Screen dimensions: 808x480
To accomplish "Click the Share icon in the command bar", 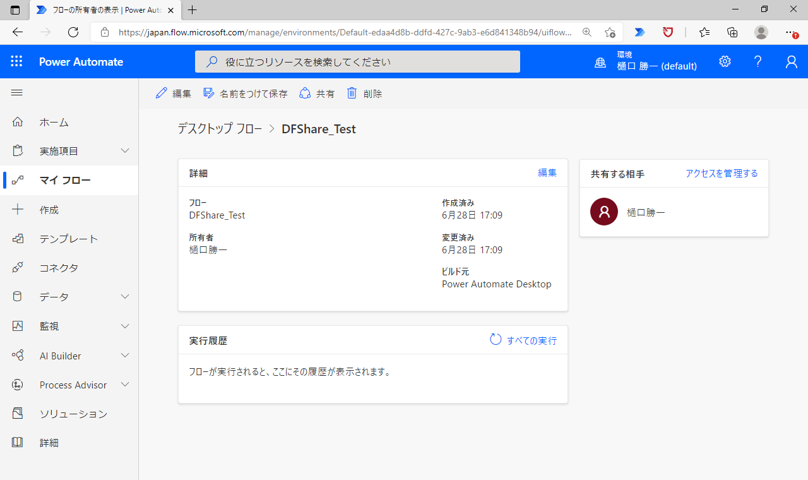I will pos(305,93).
